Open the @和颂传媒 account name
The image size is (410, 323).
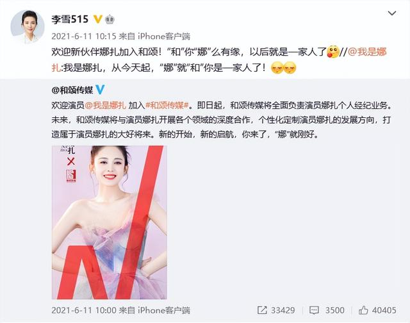point(72,90)
